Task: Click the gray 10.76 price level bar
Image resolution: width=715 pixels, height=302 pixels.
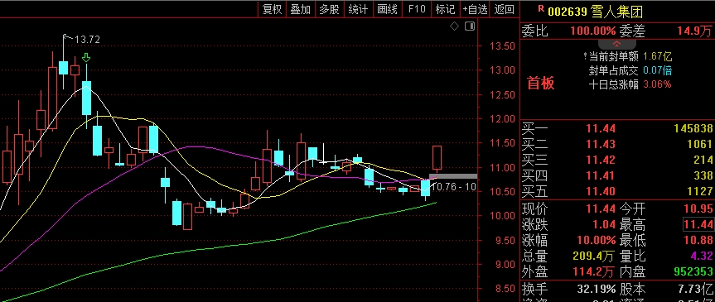Action: [453, 176]
